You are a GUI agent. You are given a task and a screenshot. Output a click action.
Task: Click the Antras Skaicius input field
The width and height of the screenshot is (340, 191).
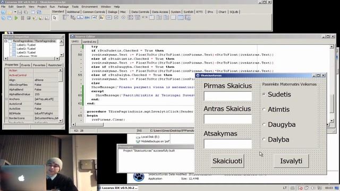(x=228, y=119)
